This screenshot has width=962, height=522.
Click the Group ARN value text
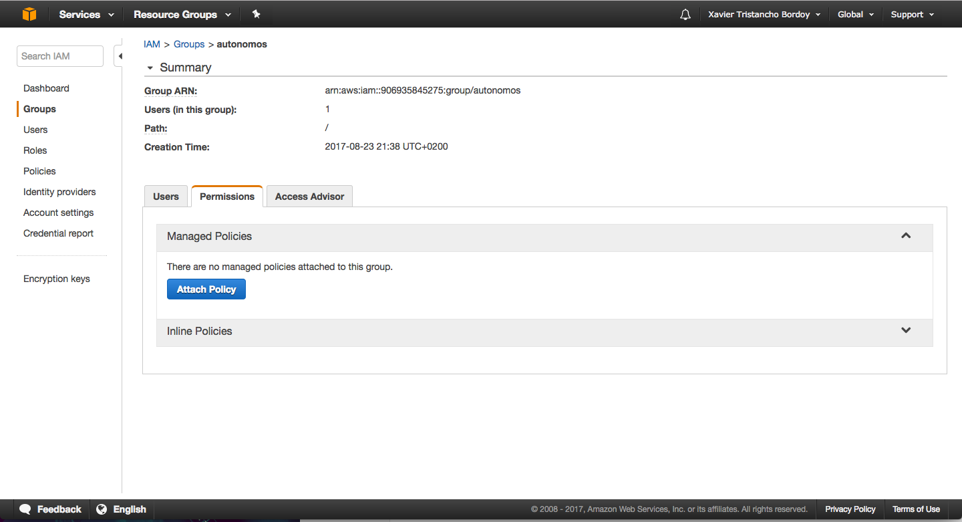422,90
